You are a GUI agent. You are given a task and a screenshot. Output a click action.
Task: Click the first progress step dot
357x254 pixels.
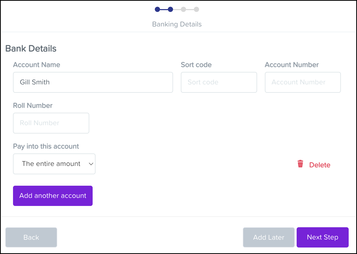click(x=157, y=10)
